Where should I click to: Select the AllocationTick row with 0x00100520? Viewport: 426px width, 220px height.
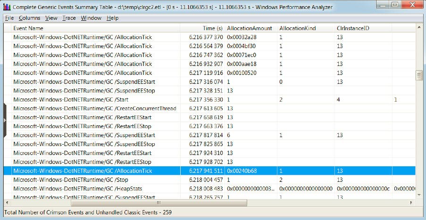point(209,73)
